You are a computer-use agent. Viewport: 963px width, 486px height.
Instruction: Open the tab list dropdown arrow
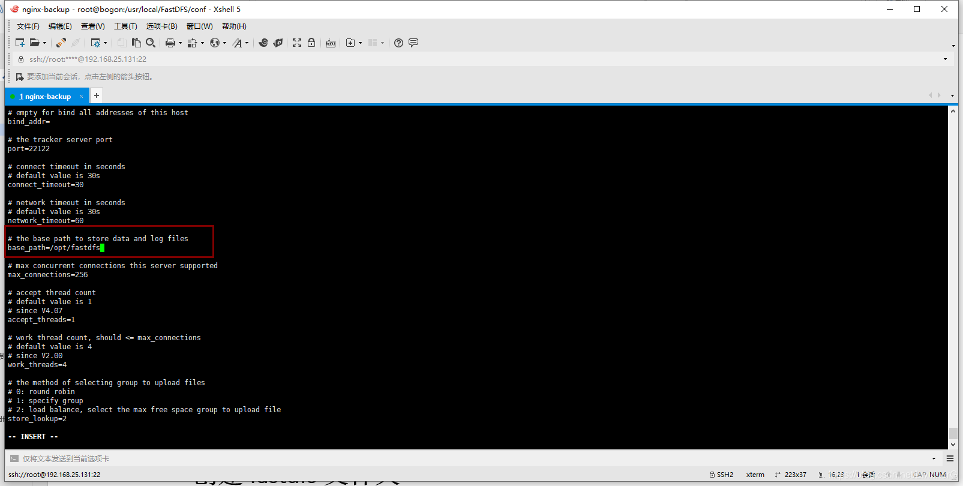click(952, 95)
